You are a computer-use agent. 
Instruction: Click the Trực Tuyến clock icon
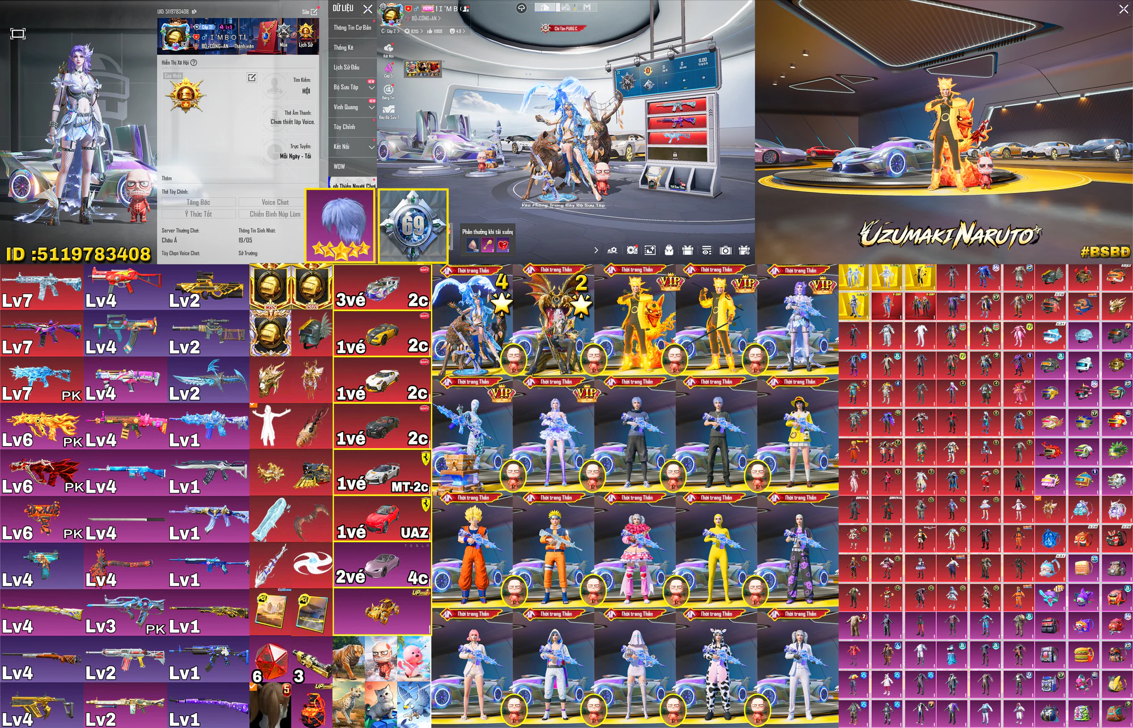[275, 151]
